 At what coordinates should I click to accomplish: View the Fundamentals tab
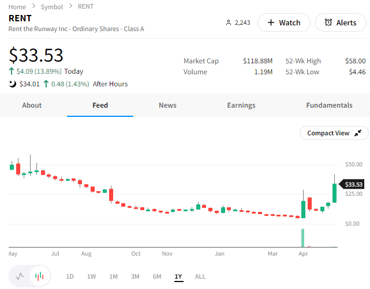(329, 105)
